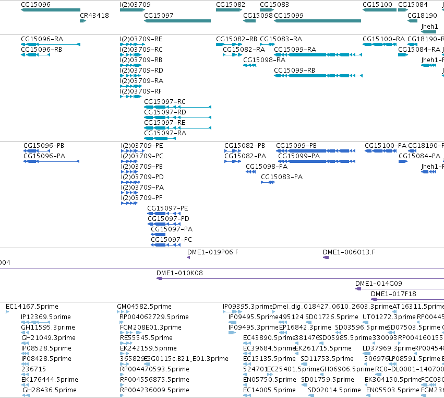Image resolution: width=444 pixels, height=398 pixels.
Task: Select transcript CG15099-RA
Action: pyautogui.click(x=295, y=49)
